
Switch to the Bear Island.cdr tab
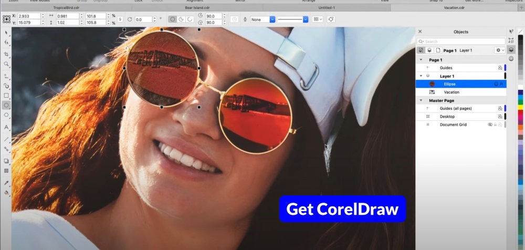coord(197,7)
